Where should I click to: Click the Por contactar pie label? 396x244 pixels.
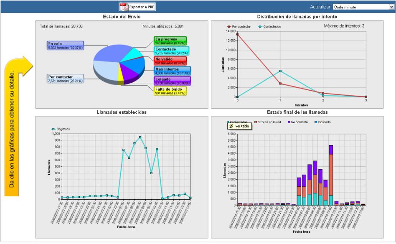click(x=65, y=79)
